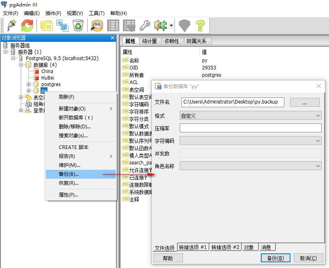This screenshot has width=329, height=268.
Task: Switch to the 附属关系 tab
Action: pos(196,41)
